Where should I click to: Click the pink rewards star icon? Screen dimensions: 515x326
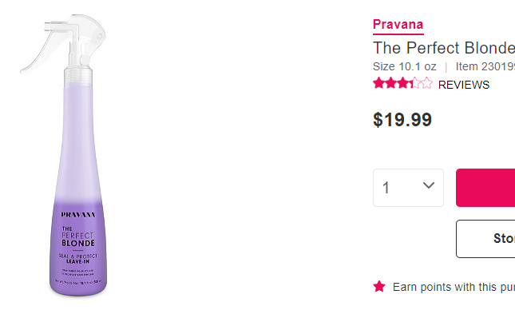click(379, 286)
